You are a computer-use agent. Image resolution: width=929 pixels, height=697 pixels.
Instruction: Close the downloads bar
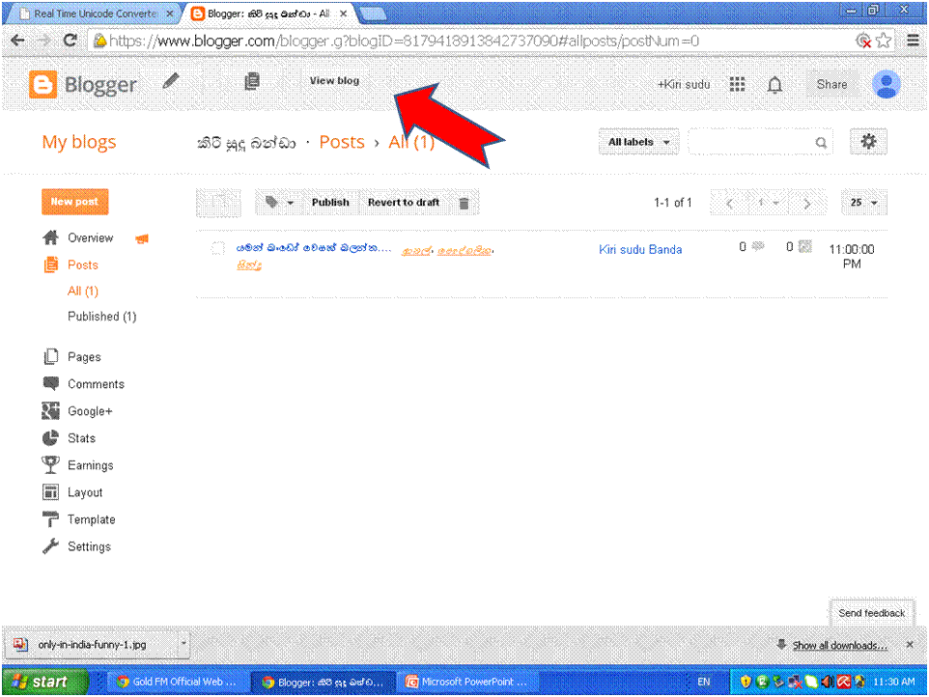pyautogui.click(x=910, y=644)
